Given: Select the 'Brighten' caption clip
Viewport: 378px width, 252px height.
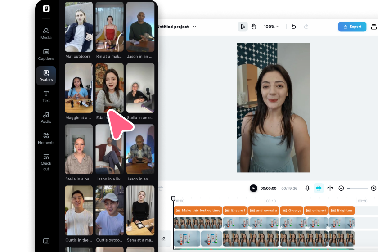Looking at the screenshot, I should pyautogui.click(x=342, y=211).
